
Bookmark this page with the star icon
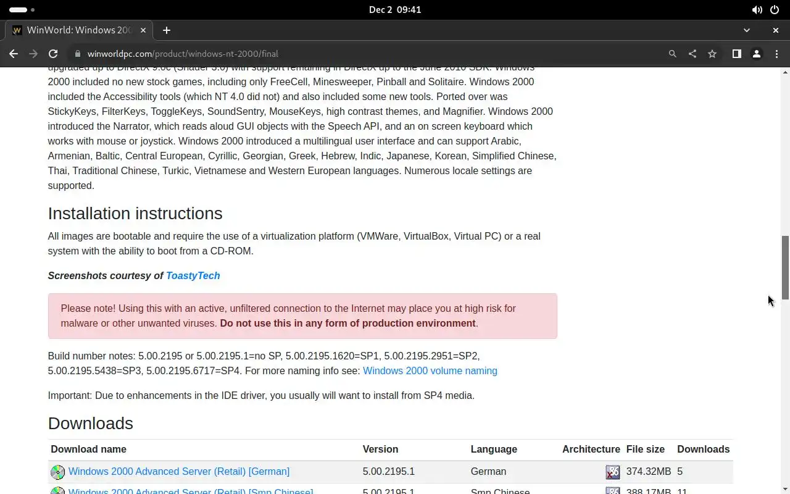tap(712, 54)
